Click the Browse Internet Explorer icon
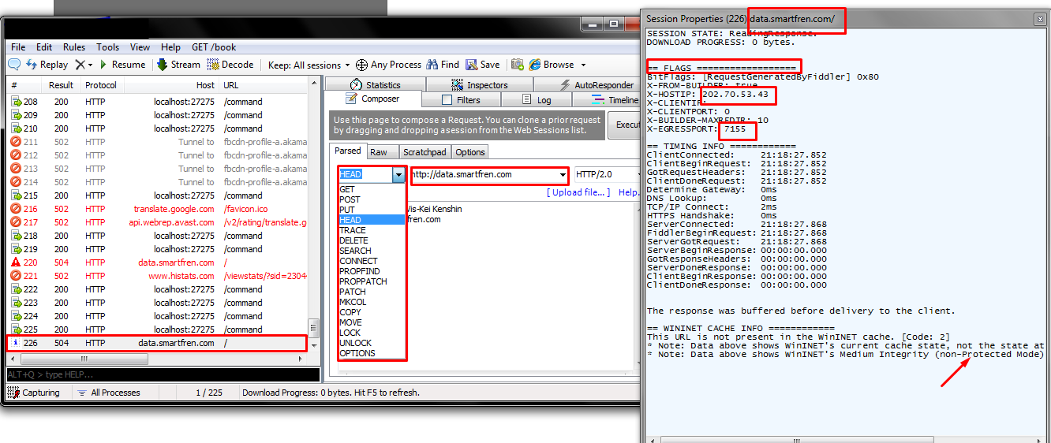The image size is (1051, 443). point(535,65)
